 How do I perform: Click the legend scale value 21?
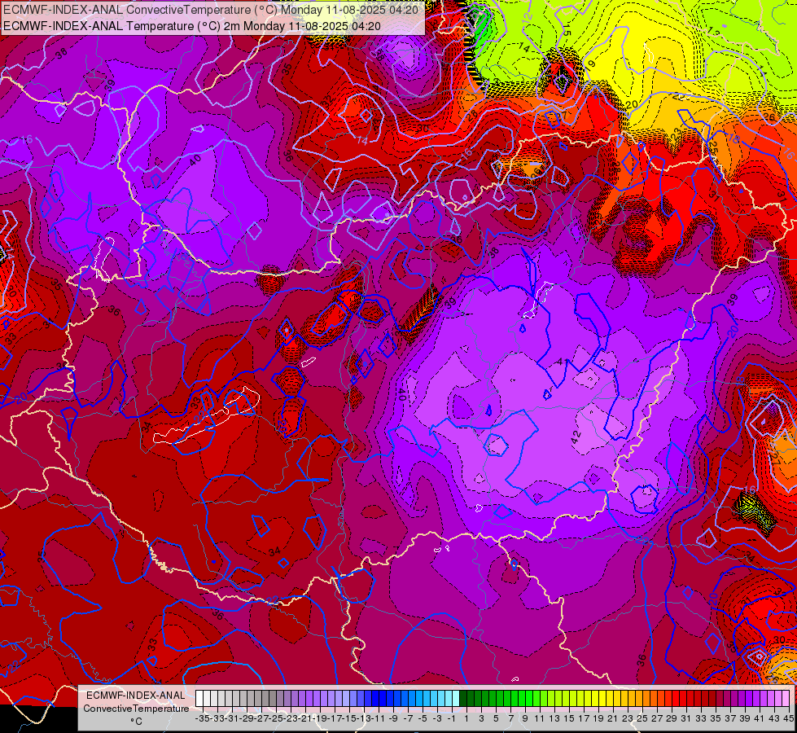(x=612, y=719)
